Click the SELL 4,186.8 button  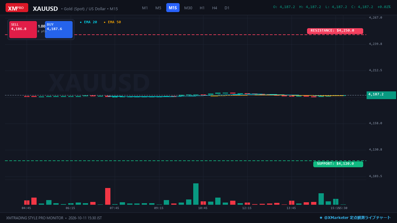point(23,30)
